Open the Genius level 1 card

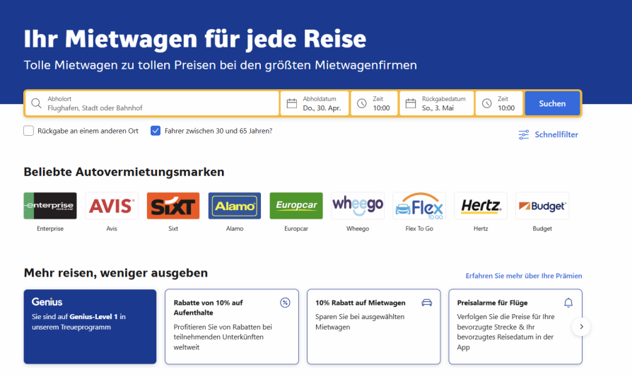point(90,327)
